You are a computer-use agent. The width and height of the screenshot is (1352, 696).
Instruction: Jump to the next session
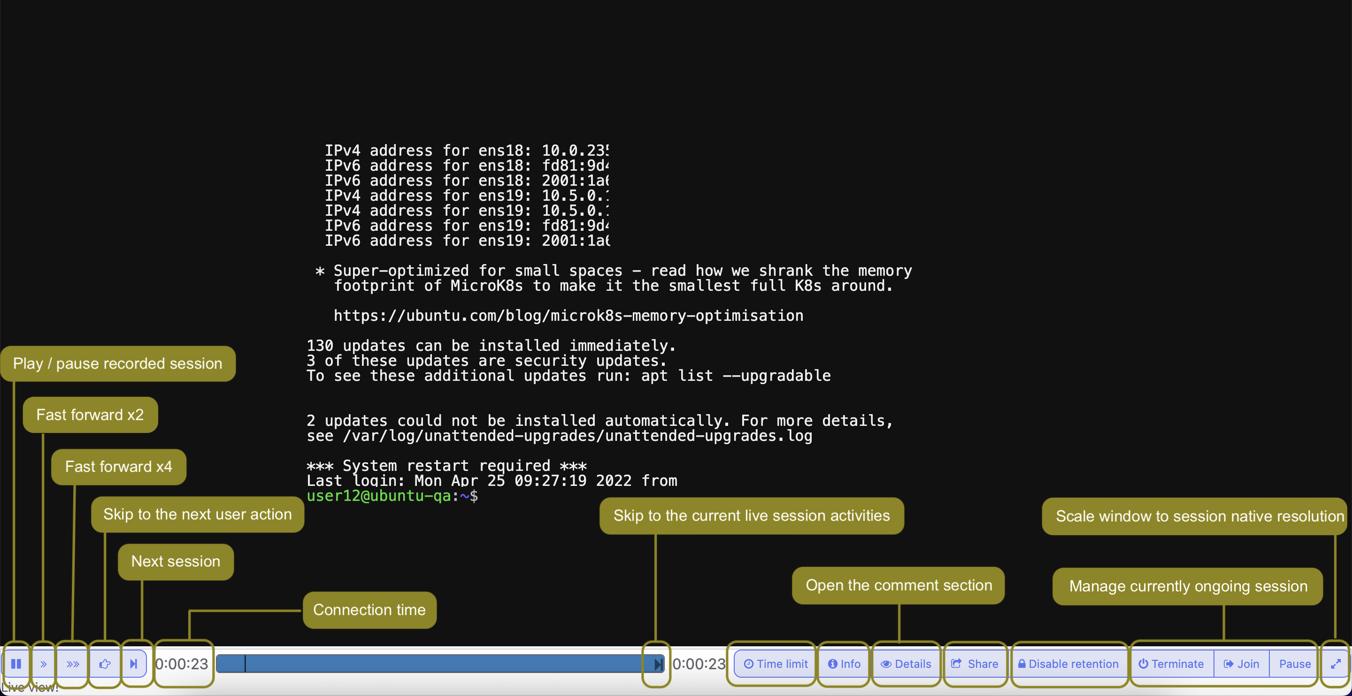[134, 664]
